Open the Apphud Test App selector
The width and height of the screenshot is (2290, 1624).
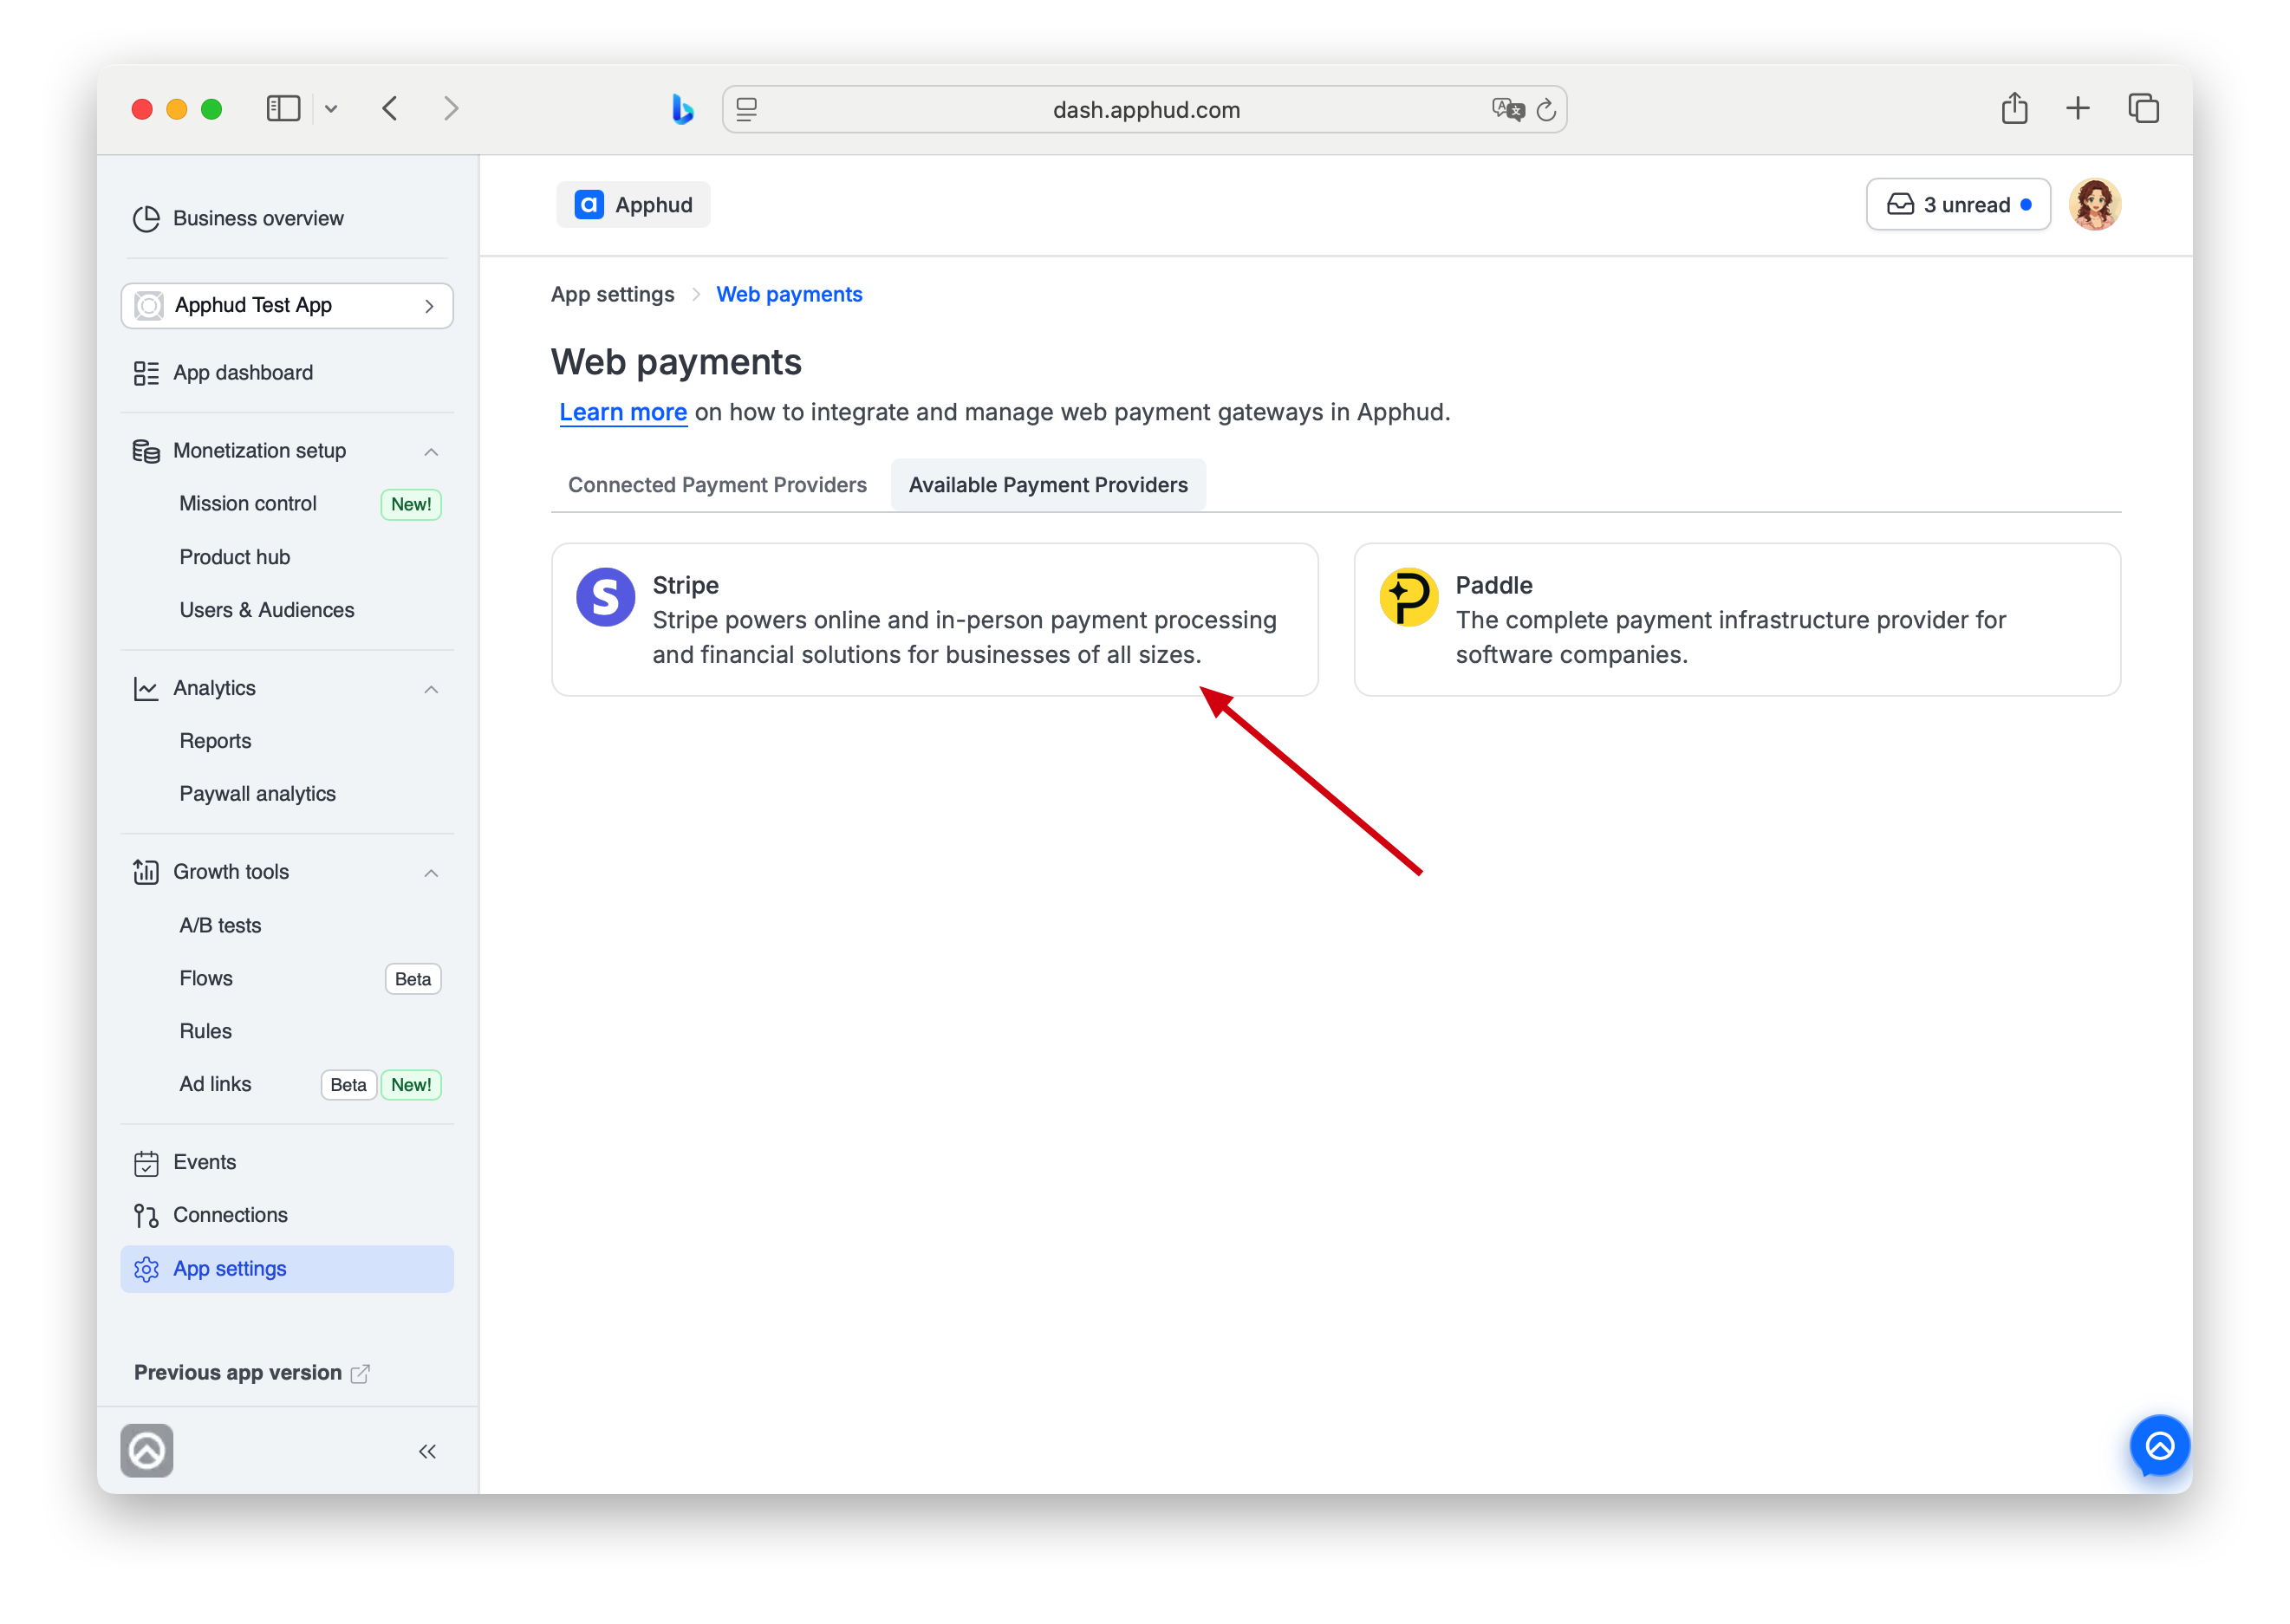[286, 305]
